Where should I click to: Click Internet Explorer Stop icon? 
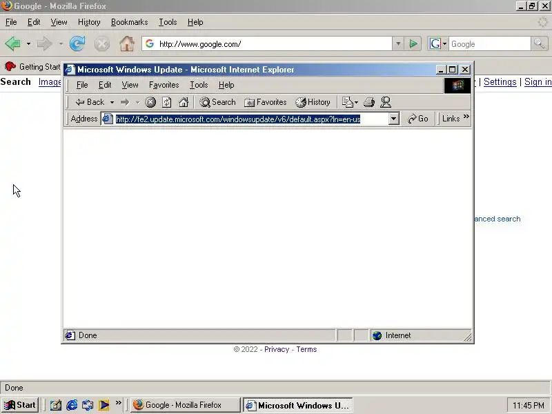coord(150,102)
